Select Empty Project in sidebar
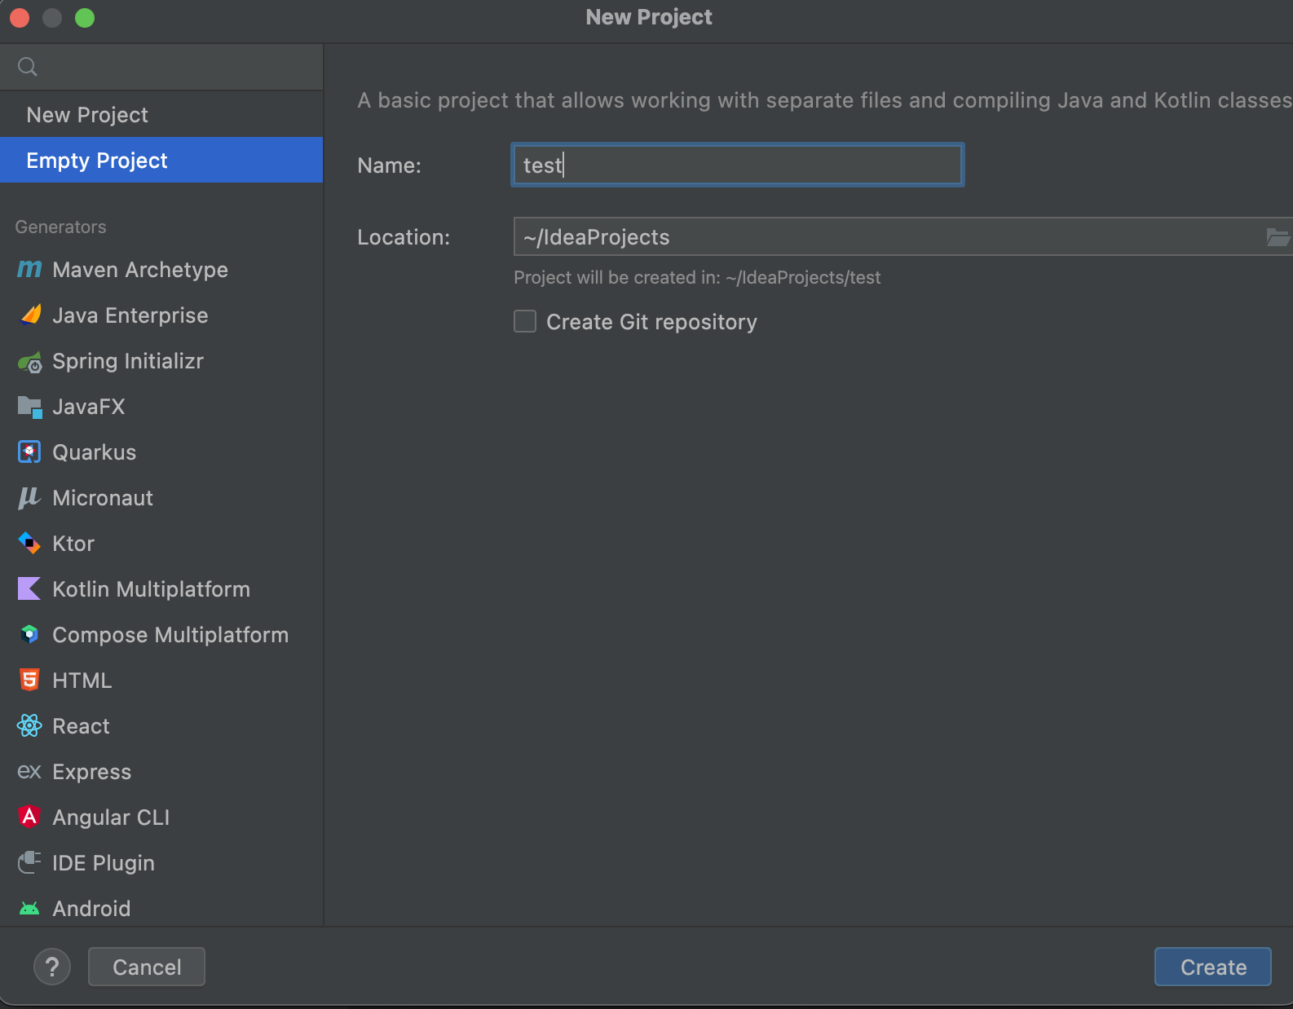Viewport: 1293px width, 1009px height. 161,160
